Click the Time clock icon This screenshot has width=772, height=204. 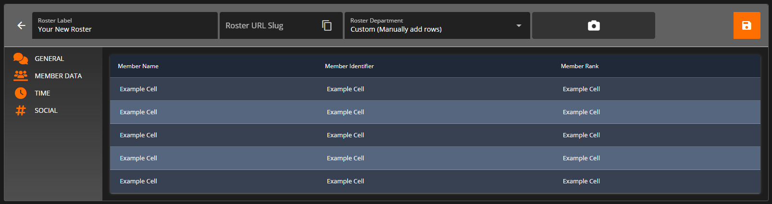[21, 93]
